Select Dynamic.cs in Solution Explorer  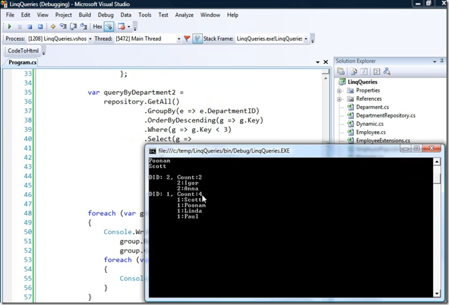click(x=370, y=124)
